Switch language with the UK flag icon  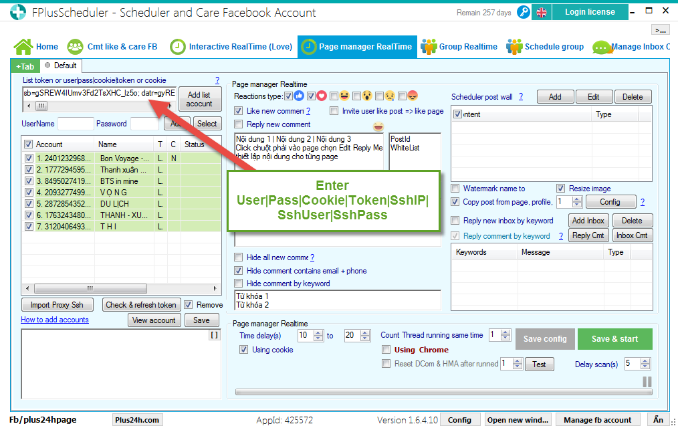[x=542, y=12]
